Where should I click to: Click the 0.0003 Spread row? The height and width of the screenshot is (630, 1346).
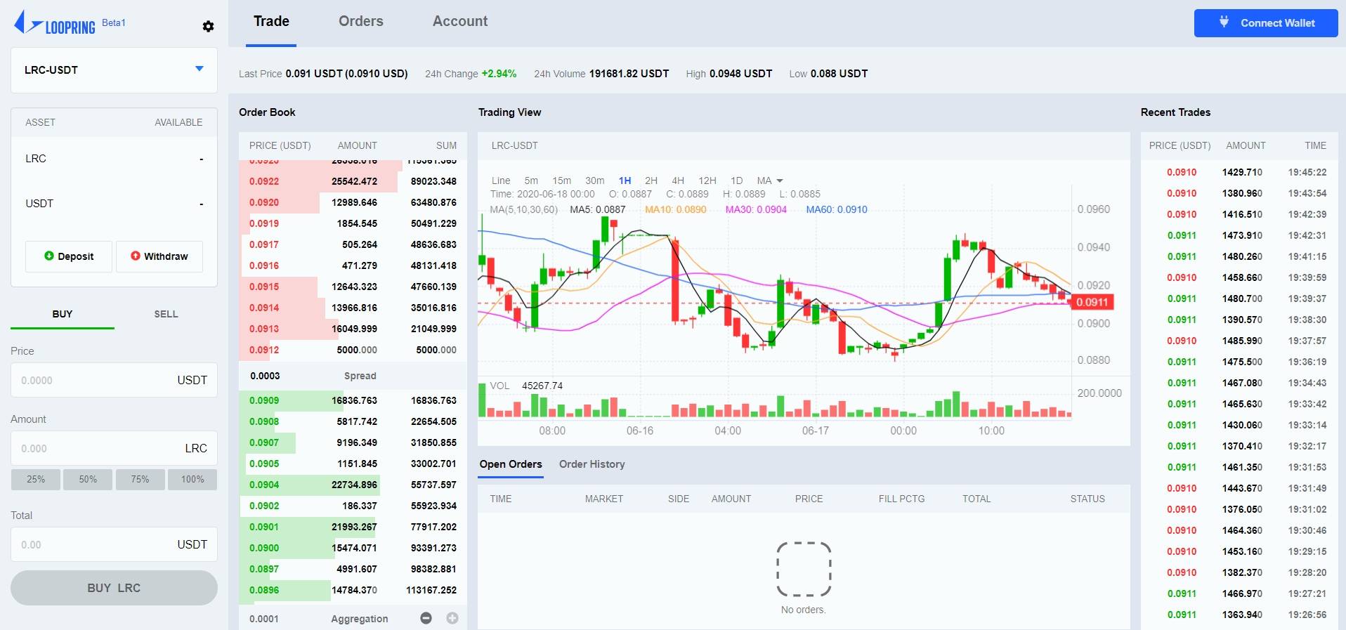pos(353,376)
